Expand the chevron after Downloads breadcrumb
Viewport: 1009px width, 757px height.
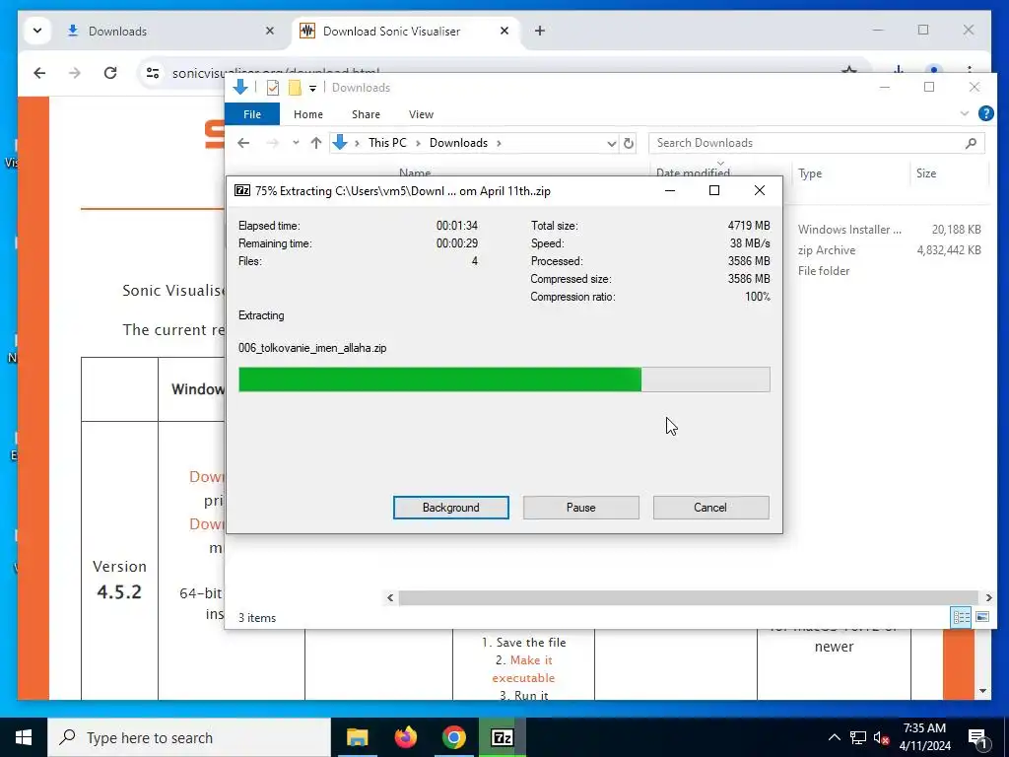point(499,143)
